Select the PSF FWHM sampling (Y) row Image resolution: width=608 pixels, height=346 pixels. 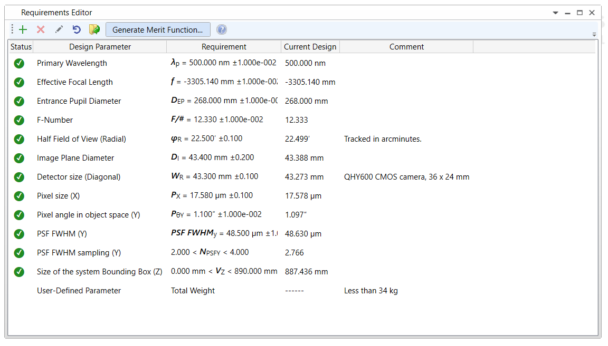302,253
